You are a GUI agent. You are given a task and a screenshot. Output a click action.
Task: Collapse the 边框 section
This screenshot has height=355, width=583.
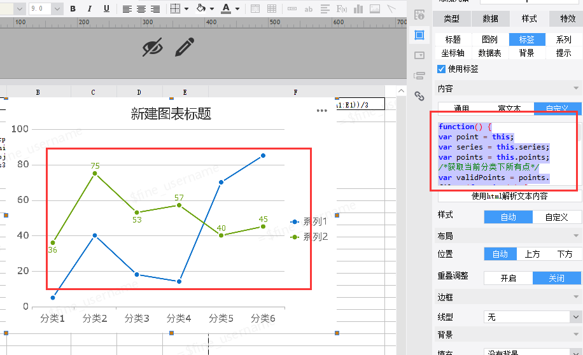(x=575, y=297)
